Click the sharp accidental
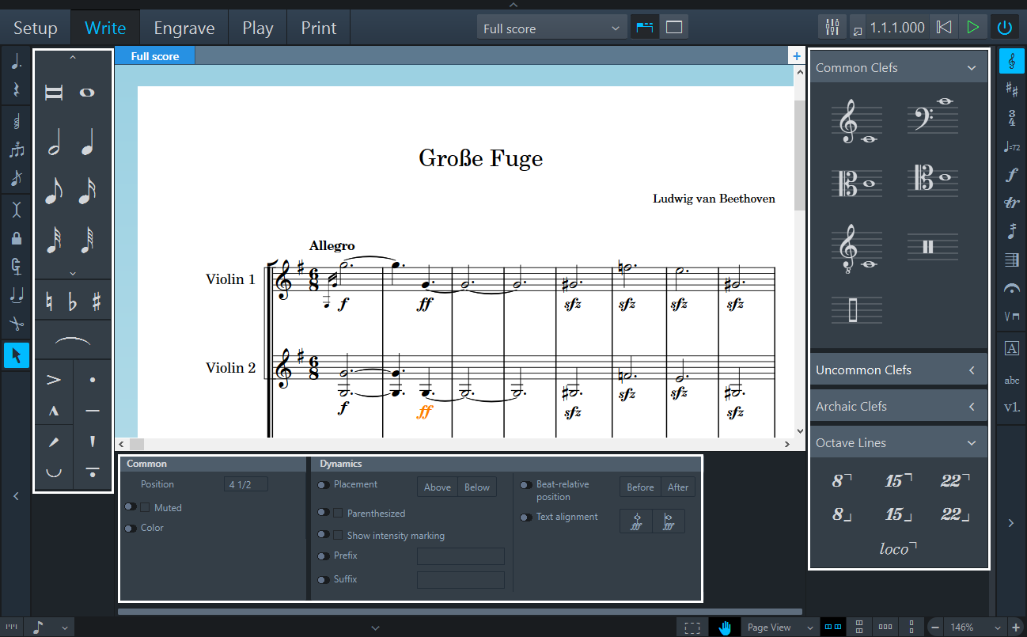The image size is (1027, 637). click(97, 301)
